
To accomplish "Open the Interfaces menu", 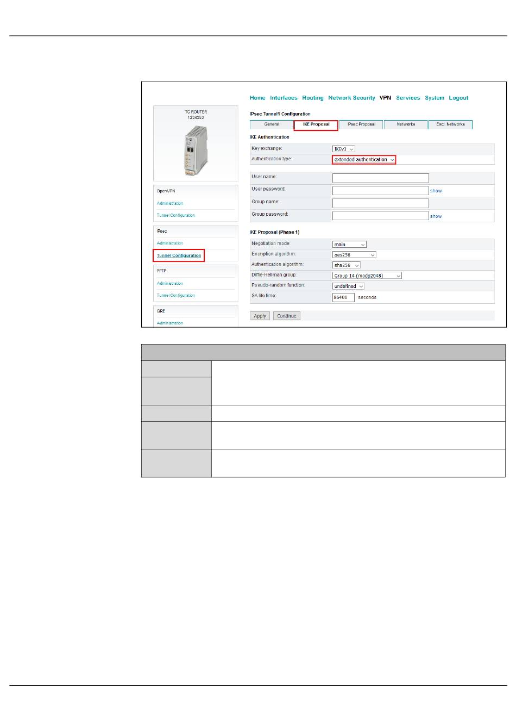I will [284, 98].
